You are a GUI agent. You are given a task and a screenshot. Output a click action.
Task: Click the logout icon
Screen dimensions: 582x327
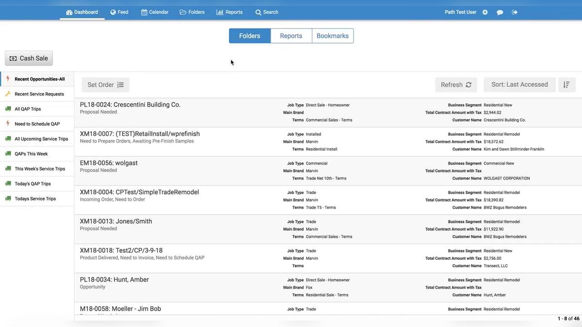coord(515,12)
